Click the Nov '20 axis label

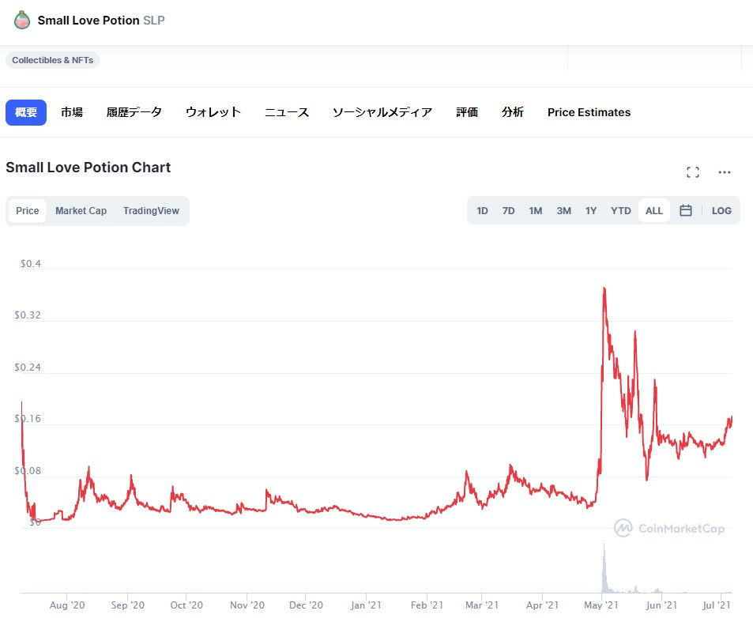[x=247, y=605]
